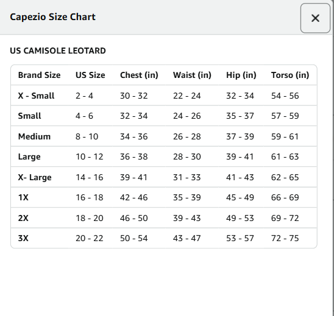This screenshot has width=334, height=316.
Task: Select the 72 - 75 torso value
Action: (x=285, y=238)
